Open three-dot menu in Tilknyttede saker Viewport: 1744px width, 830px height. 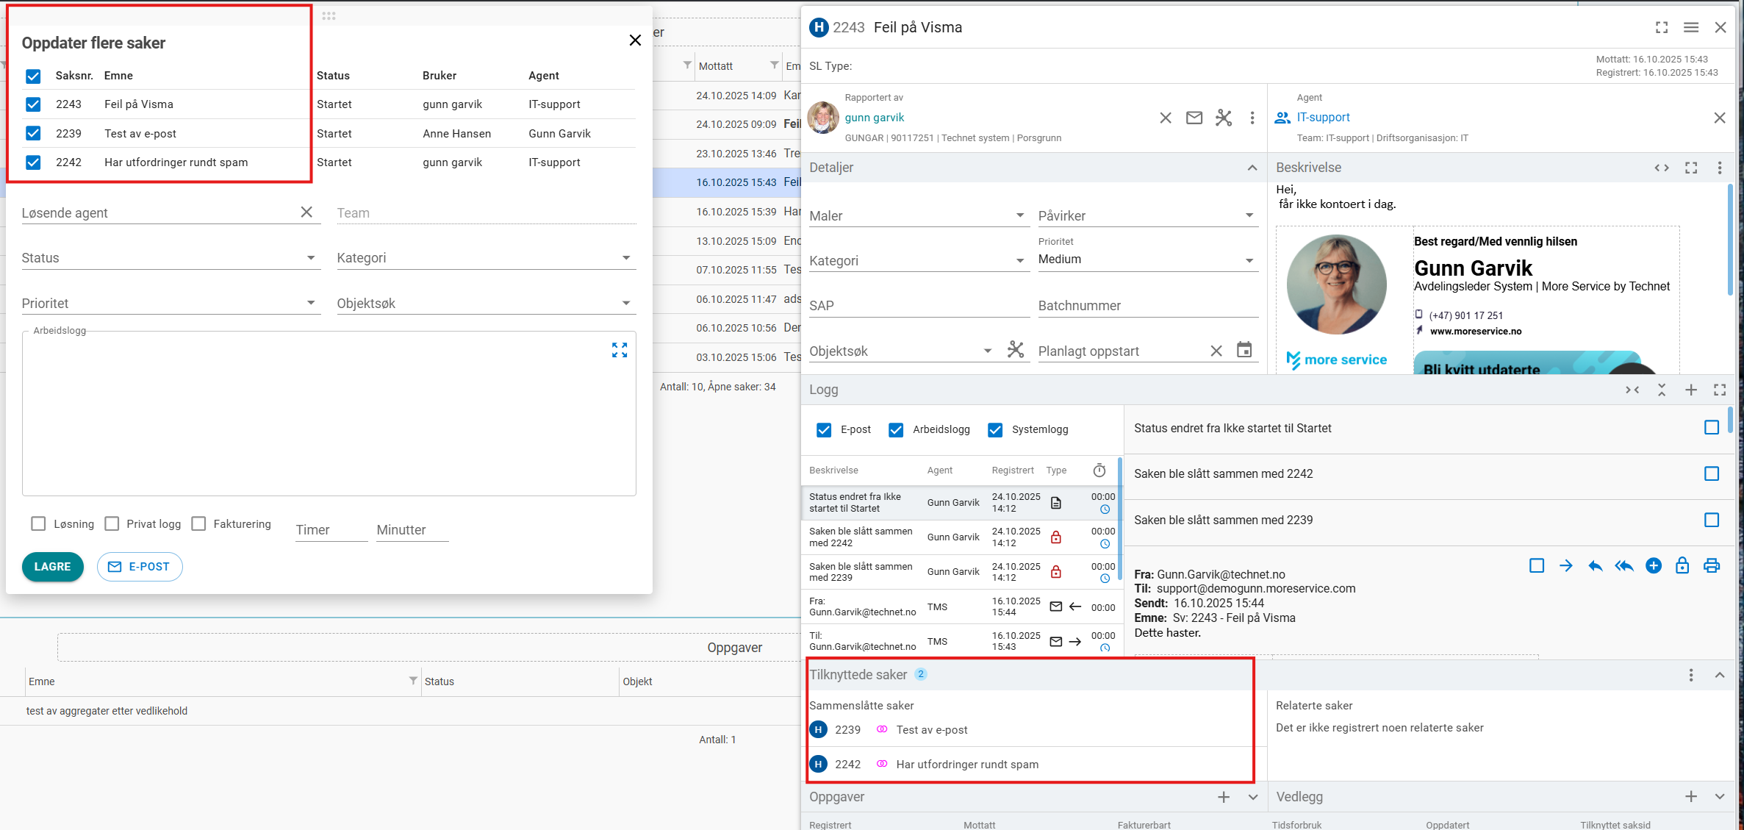(x=1691, y=675)
